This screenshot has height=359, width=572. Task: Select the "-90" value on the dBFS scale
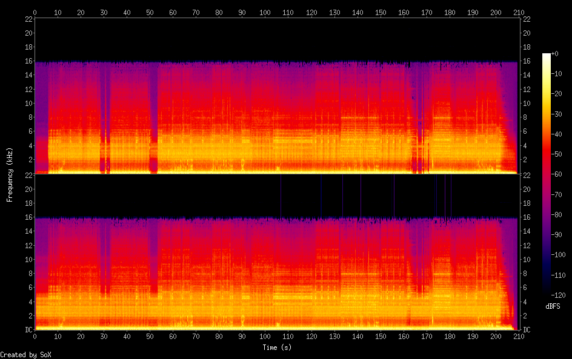click(x=556, y=235)
